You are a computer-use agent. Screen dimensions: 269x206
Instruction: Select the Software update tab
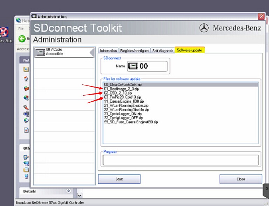click(x=189, y=50)
